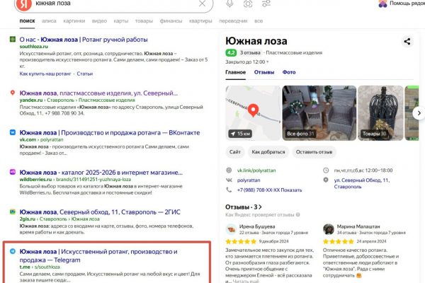The width and height of the screenshot is (425, 283).
Task: Open the '3 отзыва' reviews link
Action: [250, 53]
